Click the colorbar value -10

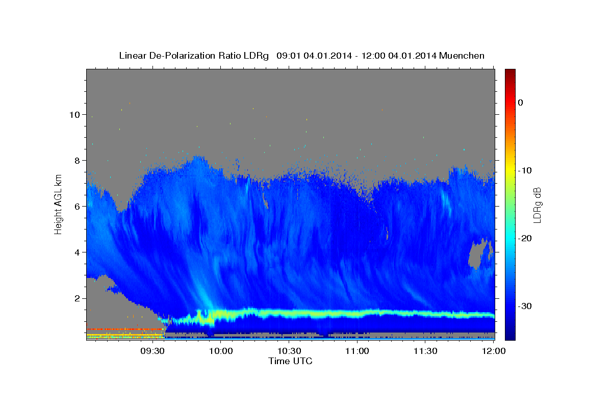tap(525, 170)
